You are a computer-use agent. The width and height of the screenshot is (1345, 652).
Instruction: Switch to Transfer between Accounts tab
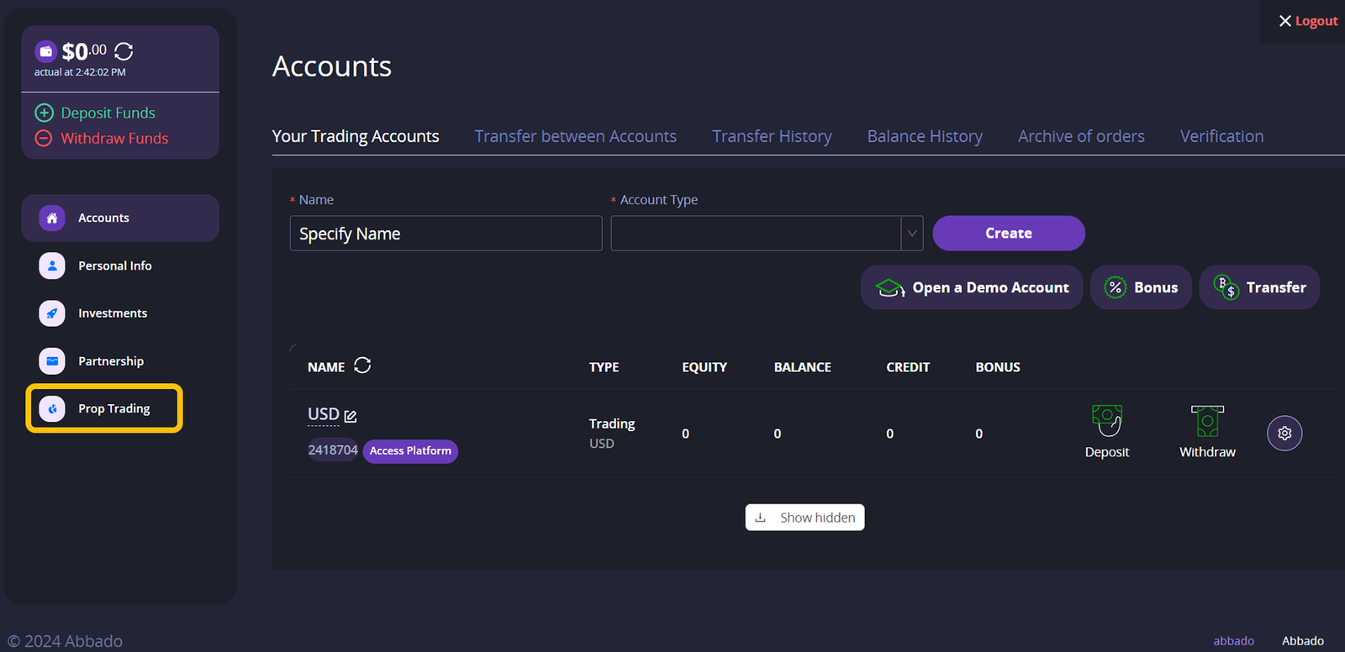[x=575, y=136]
